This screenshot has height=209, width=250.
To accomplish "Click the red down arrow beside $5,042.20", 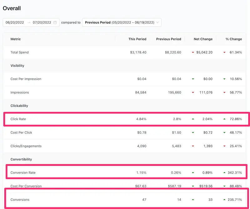I will [193, 52].
